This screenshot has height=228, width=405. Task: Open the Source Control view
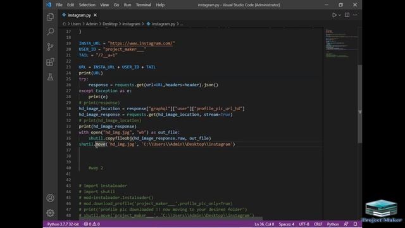coord(51,46)
